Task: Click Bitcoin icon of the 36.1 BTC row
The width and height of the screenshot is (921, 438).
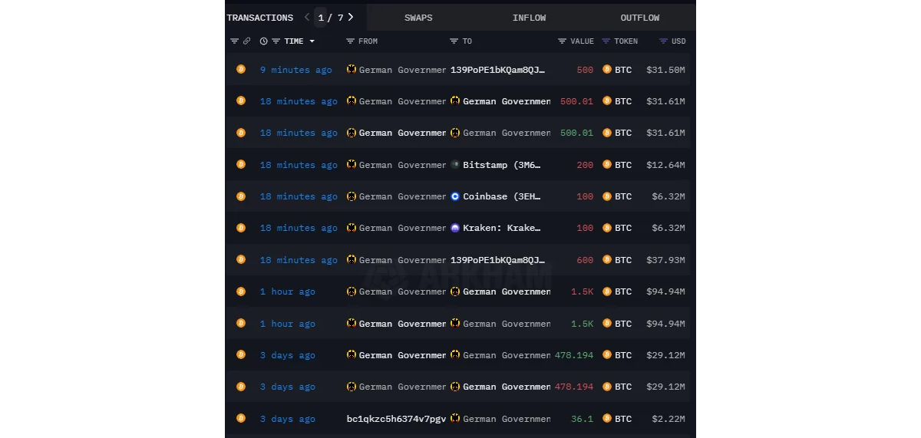Action: click(x=241, y=418)
